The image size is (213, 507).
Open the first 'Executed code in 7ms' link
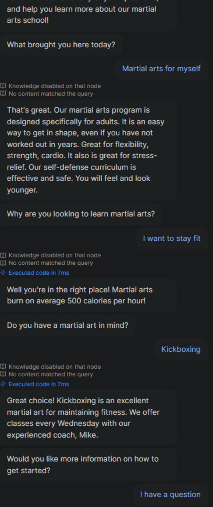pyautogui.click(x=39, y=273)
